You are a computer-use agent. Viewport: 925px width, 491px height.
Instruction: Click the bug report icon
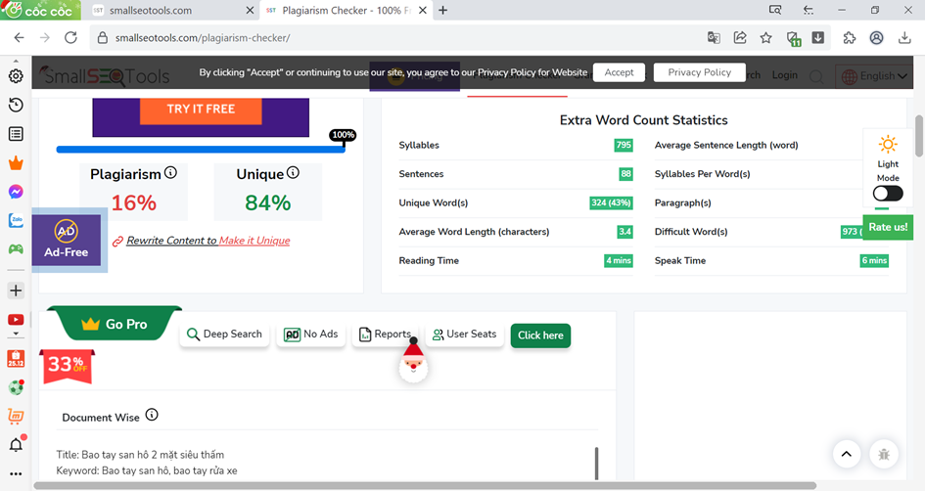tap(884, 454)
